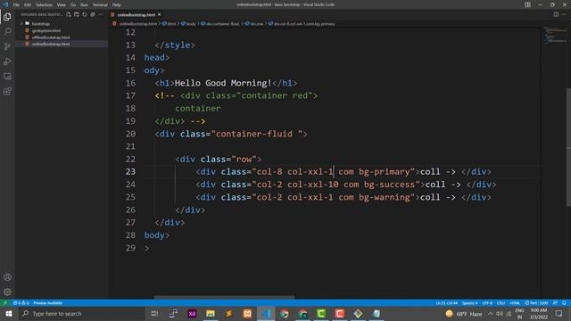Open the Help menu
The width and height of the screenshot is (571, 321).
point(117,4)
